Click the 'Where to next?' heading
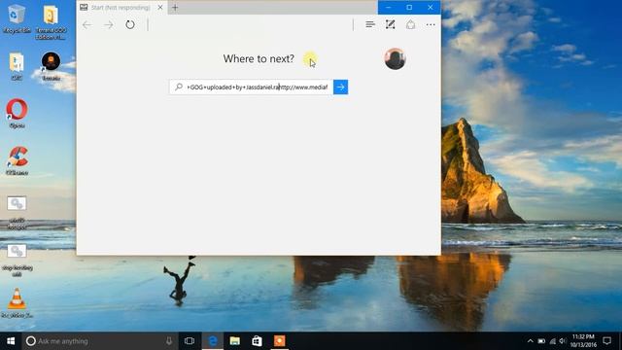 (x=259, y=58)
